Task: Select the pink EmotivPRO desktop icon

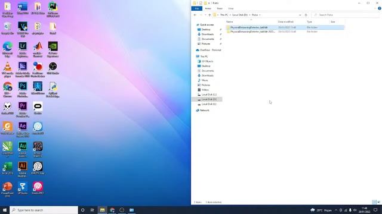Action: 38,188
